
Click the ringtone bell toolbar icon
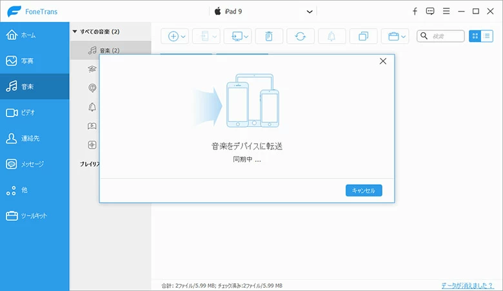pos(332,37)
